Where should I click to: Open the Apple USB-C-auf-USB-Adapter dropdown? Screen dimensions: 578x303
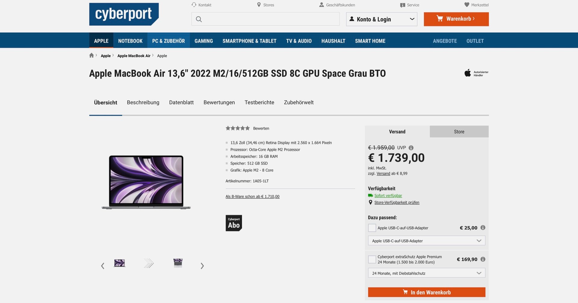coord(427,241)
